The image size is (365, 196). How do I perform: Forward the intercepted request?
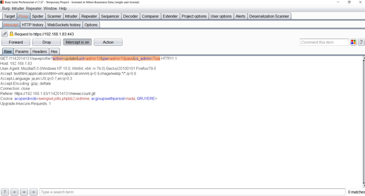point(16,42)
